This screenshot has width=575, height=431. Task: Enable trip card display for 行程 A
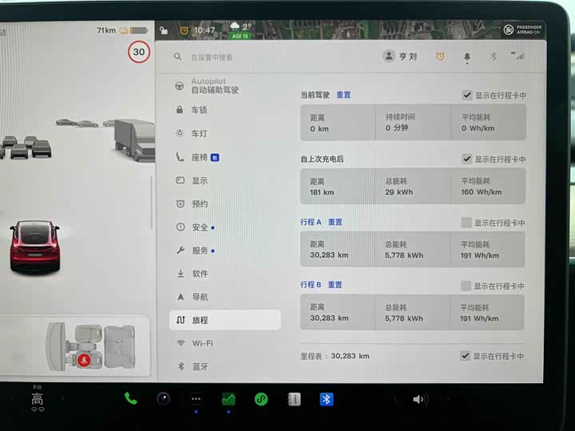click(466, 223)
